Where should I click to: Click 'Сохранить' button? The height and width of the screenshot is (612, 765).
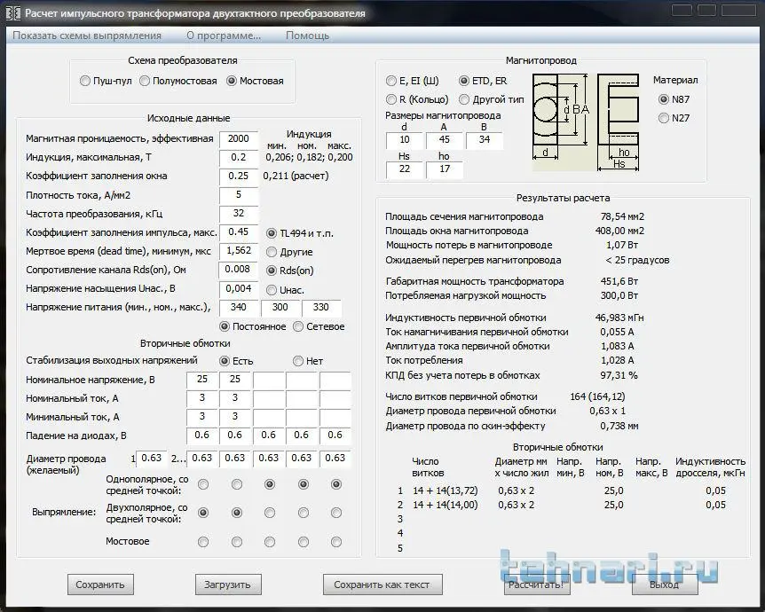tap(100, 585)
